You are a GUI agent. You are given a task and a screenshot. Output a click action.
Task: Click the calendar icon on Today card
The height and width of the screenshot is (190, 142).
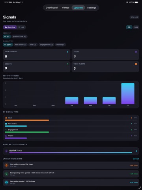pyautogui.click(x=136, y=52)
